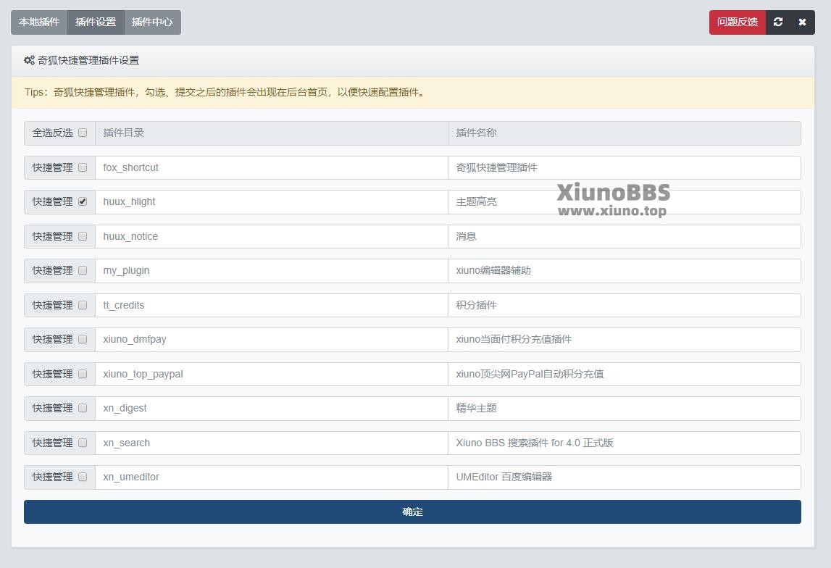Click the 插件名称 column header
The width and height of the screenshot is (831, 568).
coord(625,133)
